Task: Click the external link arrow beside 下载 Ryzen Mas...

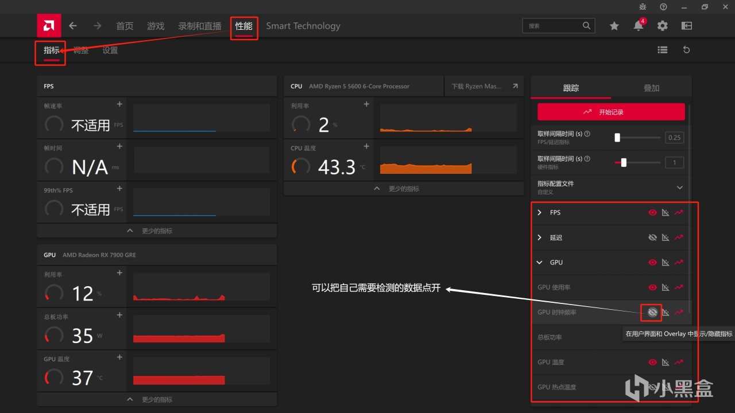Action: point(515,86)
